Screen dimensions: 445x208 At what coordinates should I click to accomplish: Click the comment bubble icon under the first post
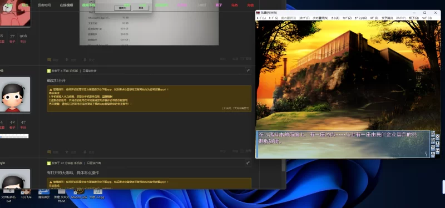tap(50, 60)
